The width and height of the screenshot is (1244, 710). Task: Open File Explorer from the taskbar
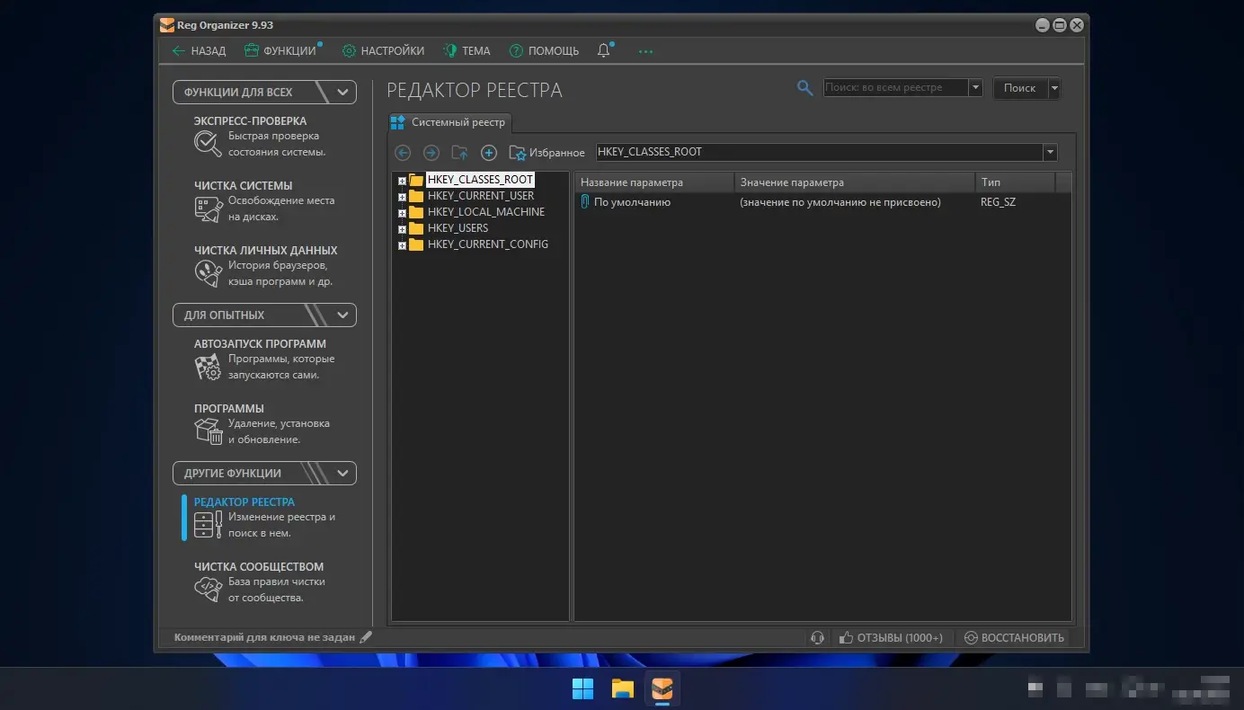(x=623, y=688)
